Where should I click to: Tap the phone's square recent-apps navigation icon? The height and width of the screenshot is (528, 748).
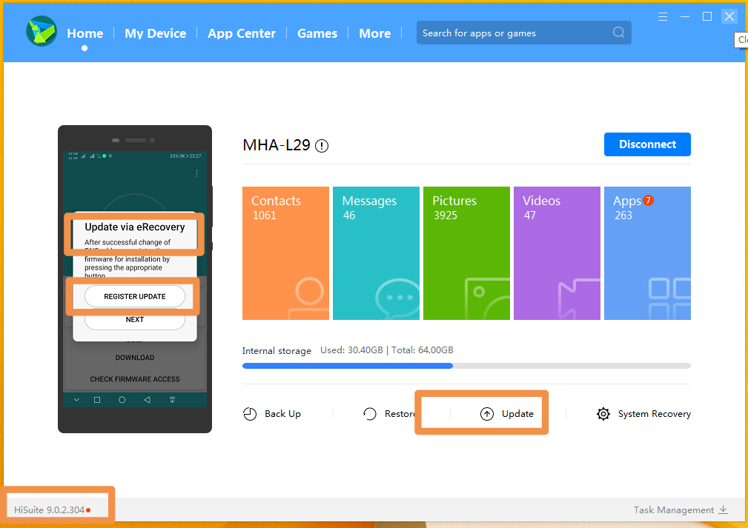(x=97, y=400)
